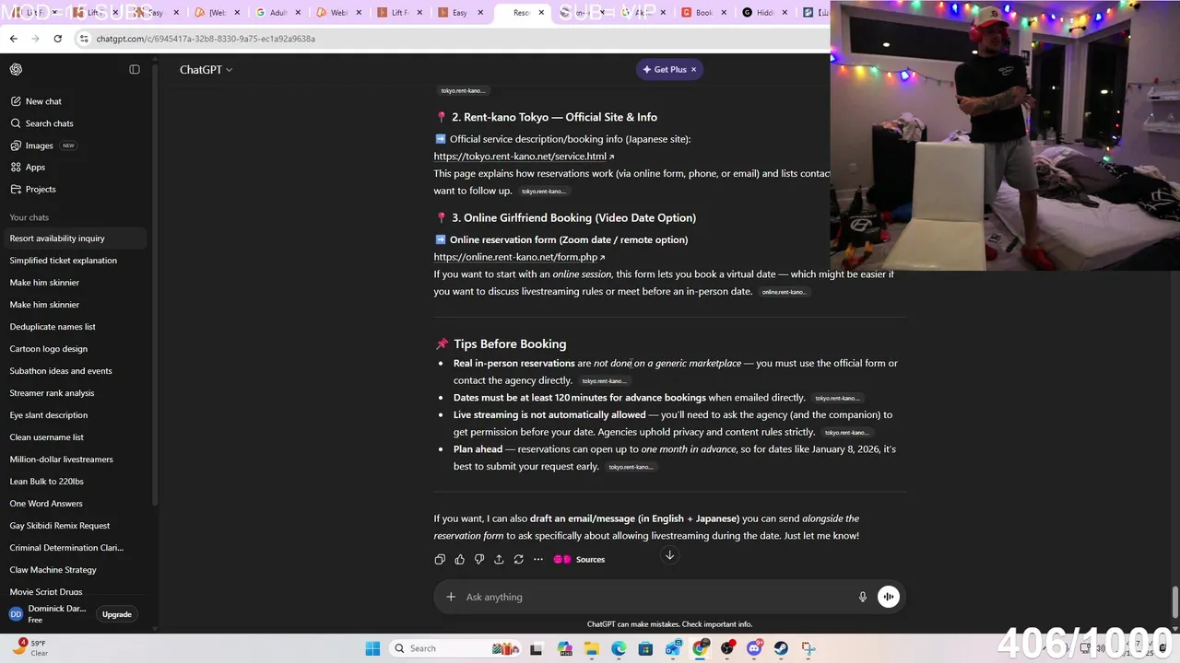
Task: Open the weather widget showing 59°F
Action: click(x=30, y=647)
